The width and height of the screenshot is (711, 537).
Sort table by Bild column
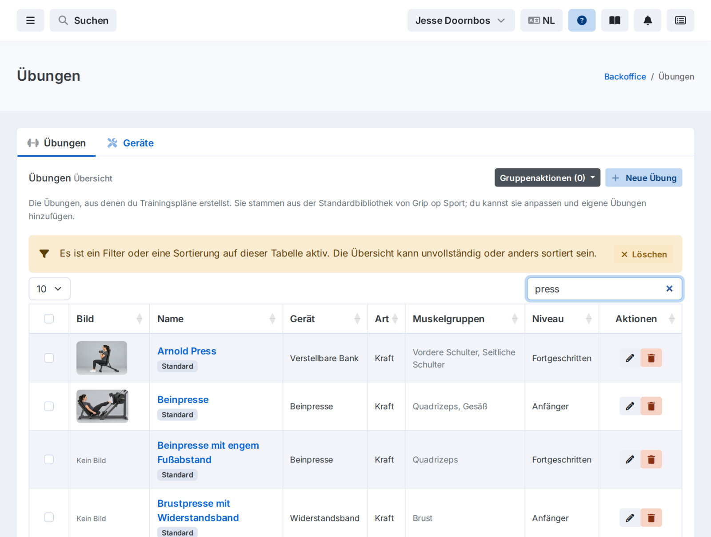(x=109, y=319)
